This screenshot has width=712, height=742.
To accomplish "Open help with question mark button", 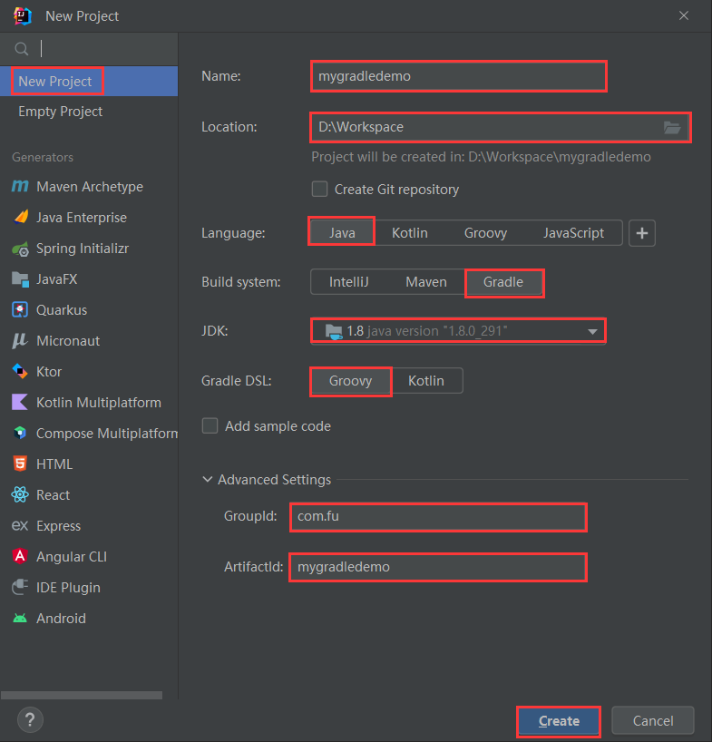I will click(x=30, y=719).
